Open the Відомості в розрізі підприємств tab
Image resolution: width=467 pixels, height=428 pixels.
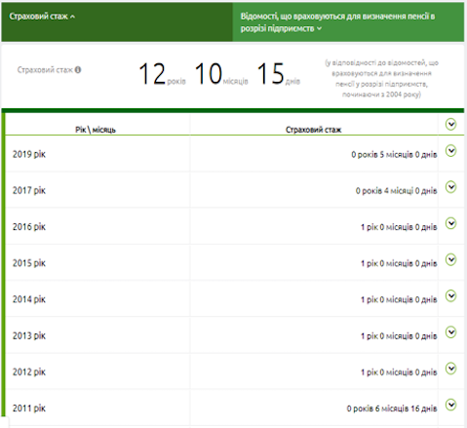coord(348,21)
